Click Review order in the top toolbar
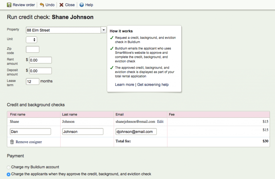Viewport: 275px width, 179px height. click(x=23, y=5)
